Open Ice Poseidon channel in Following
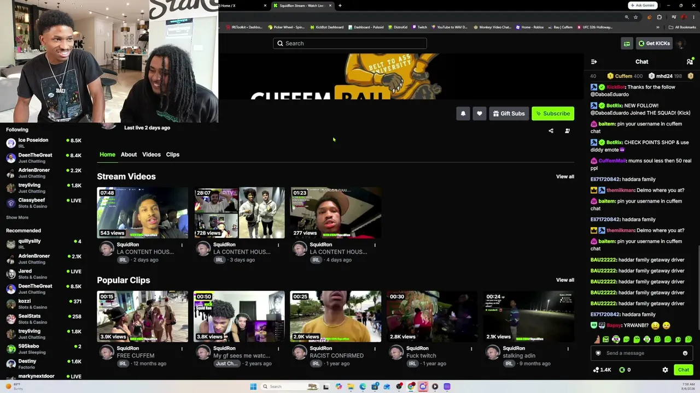The height and width of the screenshot is (393, 700). 44,143
